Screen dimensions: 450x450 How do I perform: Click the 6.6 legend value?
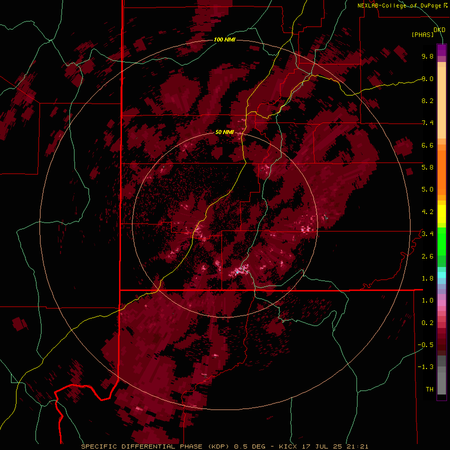[427, 145]
